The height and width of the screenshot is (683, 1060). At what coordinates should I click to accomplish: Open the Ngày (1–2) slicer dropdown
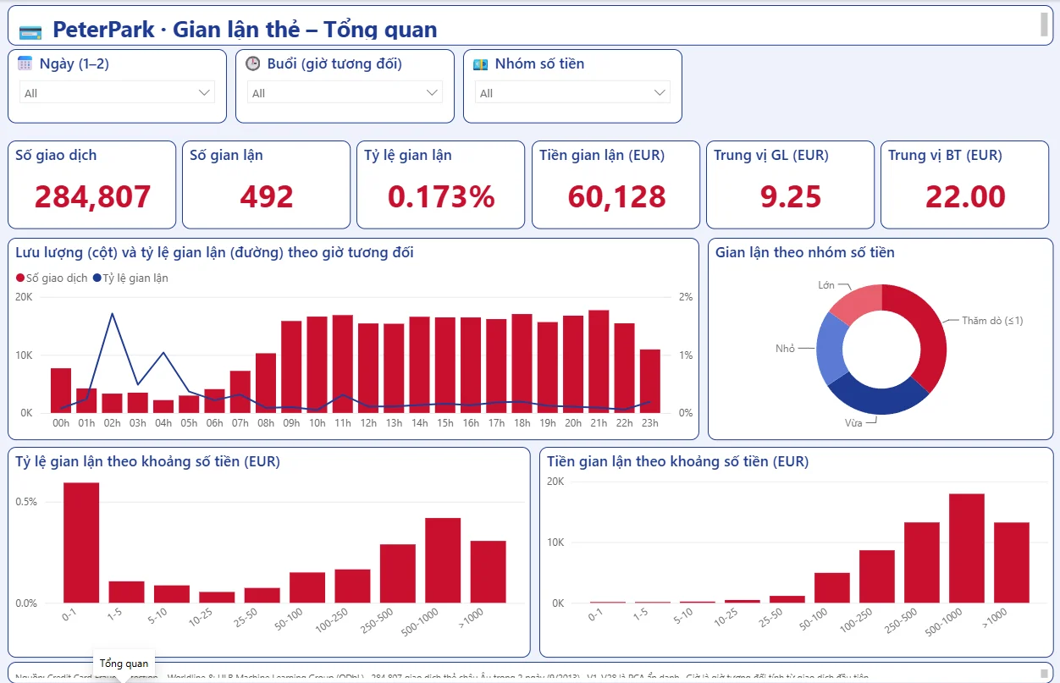tap(117, 92)
